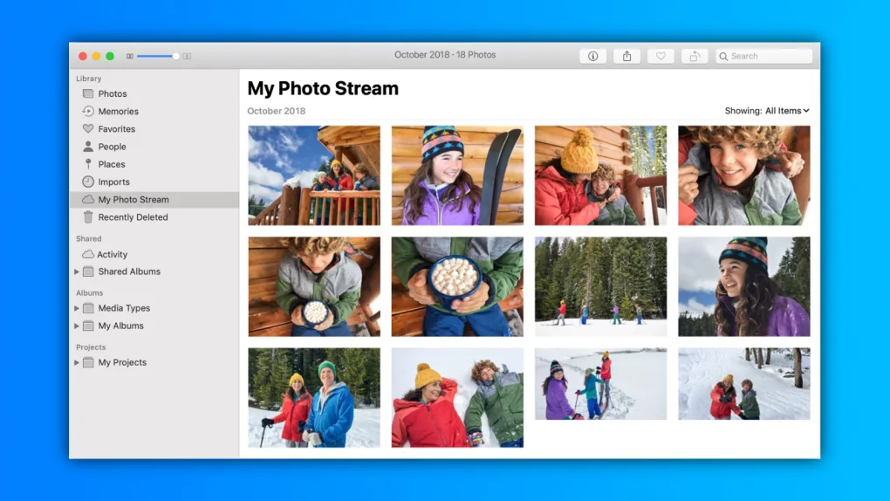This screenshot has width=890, height=501.
Task: Click the Info button in the toolbar
Action: click(x=593, y=56)
